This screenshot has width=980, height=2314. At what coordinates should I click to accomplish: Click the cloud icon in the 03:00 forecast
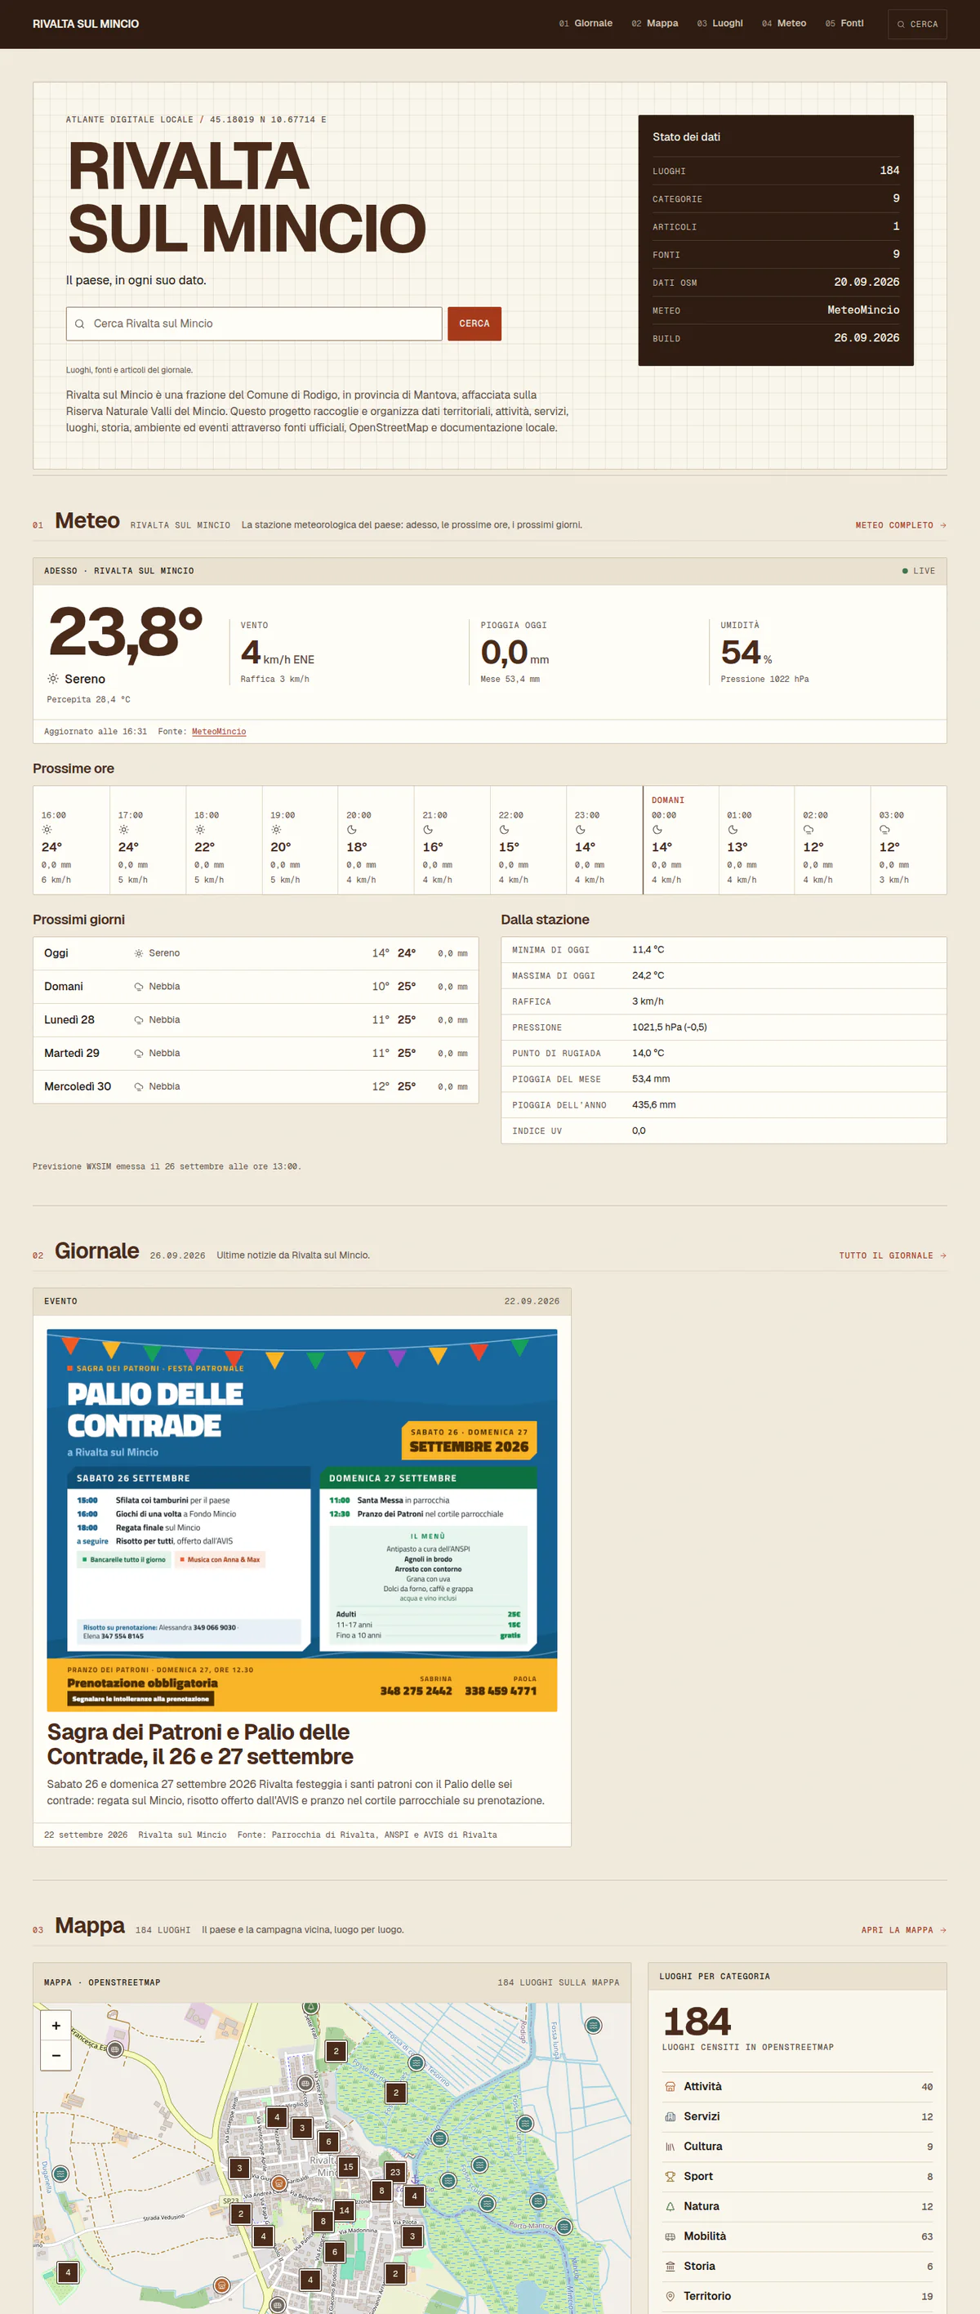pos(884,830)
